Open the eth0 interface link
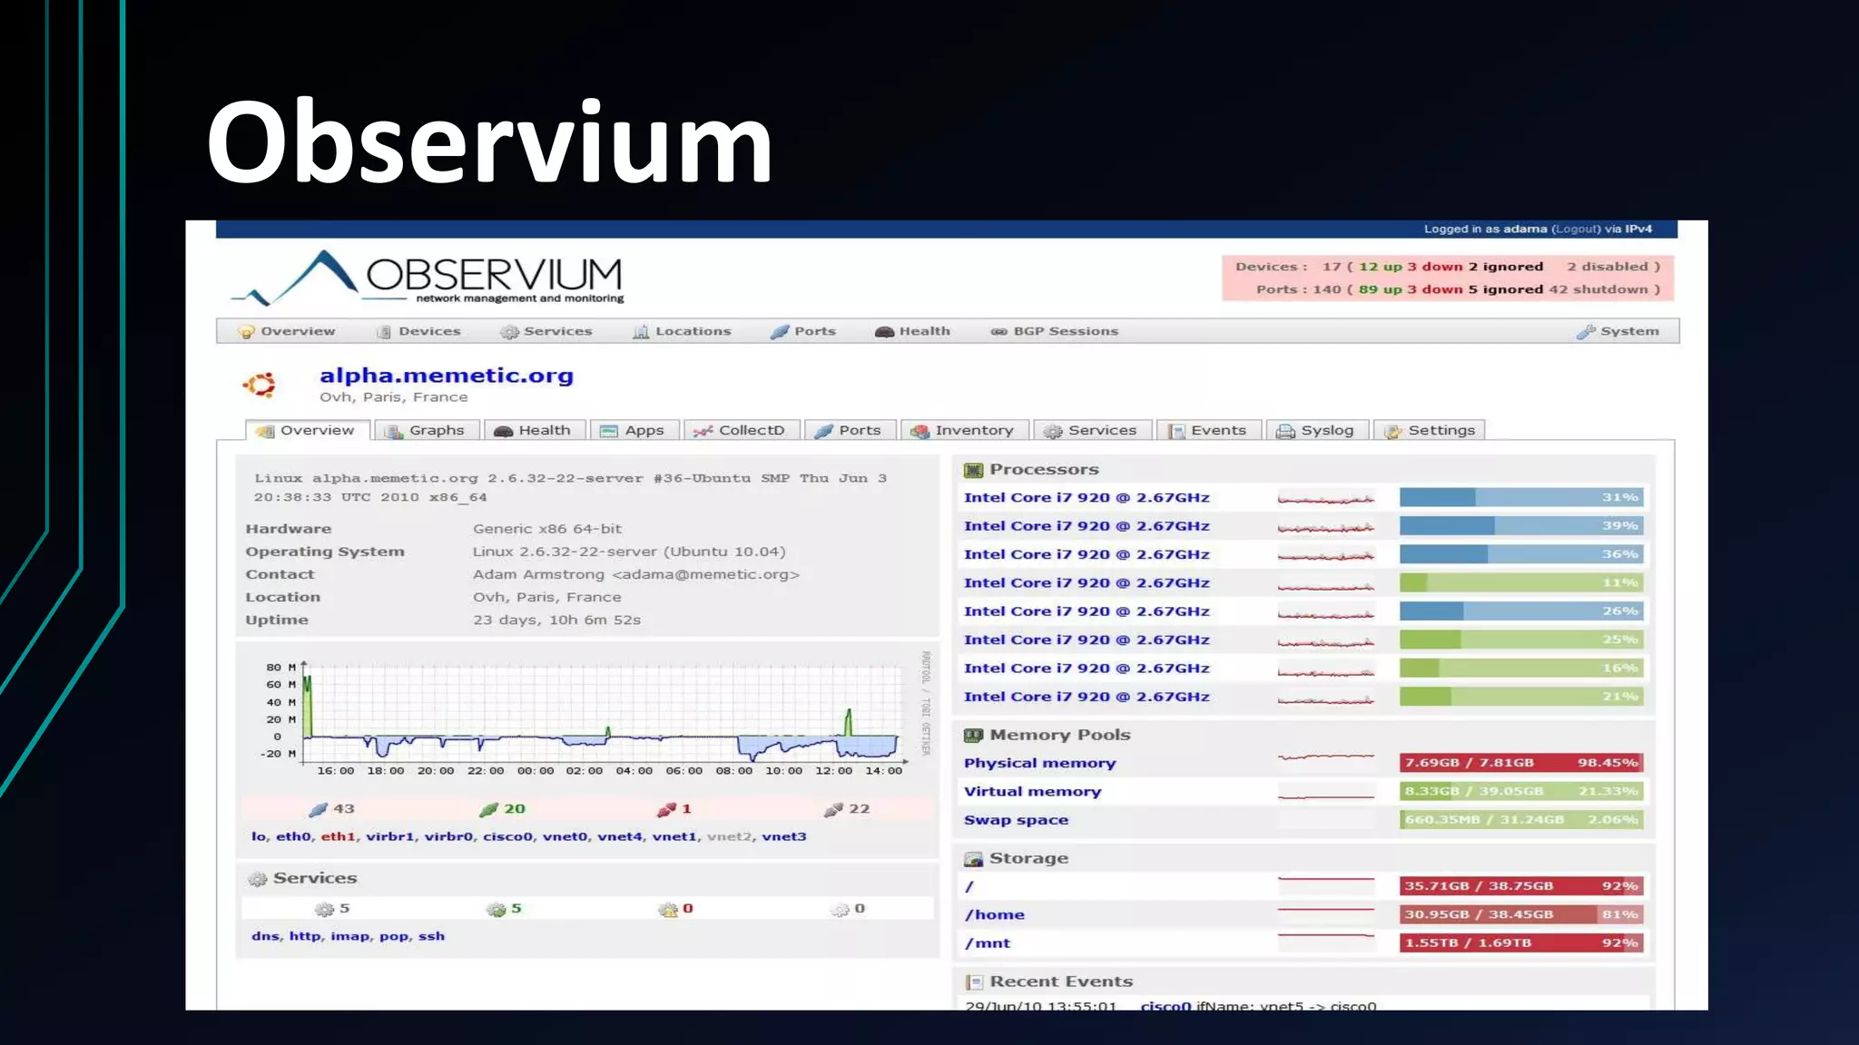The image size is (1859, 1045). (x=293, y=836)
